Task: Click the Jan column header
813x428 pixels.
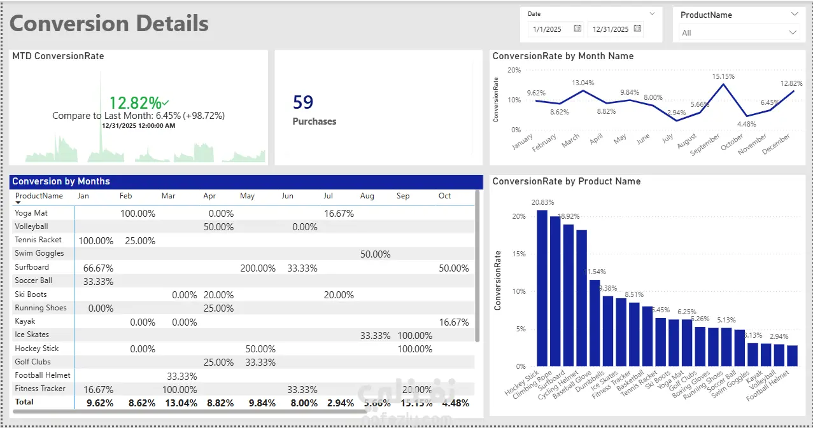Action: (83, 196)
